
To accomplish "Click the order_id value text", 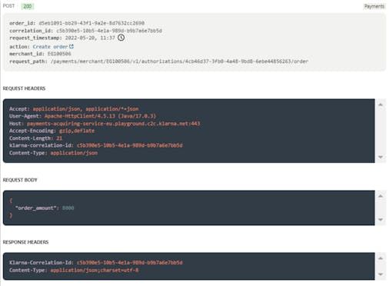I will click(91, 23).
